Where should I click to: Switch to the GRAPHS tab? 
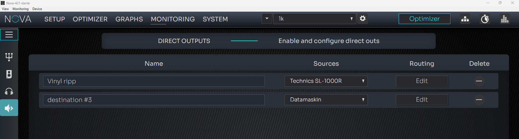pos(129,19)
